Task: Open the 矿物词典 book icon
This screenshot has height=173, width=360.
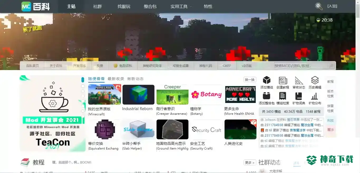Action: point(299,96)
